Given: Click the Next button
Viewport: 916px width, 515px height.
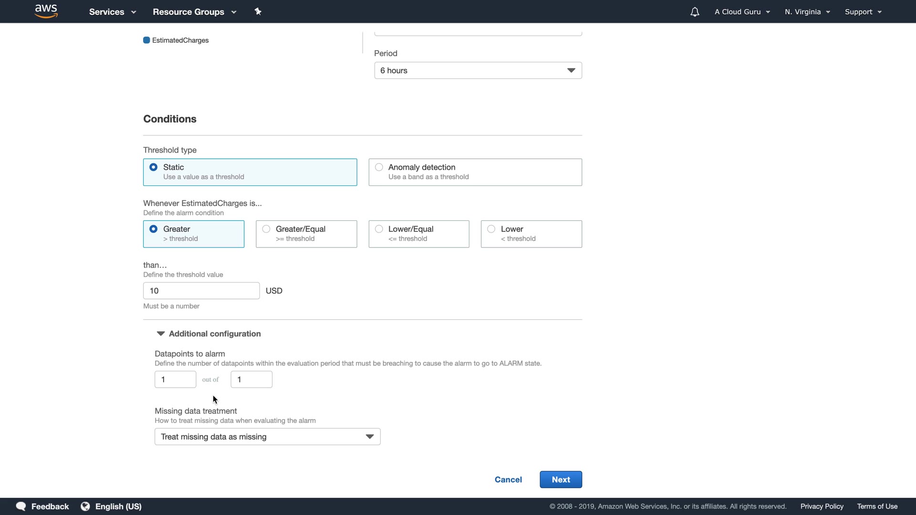Looking at the screenshot, I should pos(561,480).
